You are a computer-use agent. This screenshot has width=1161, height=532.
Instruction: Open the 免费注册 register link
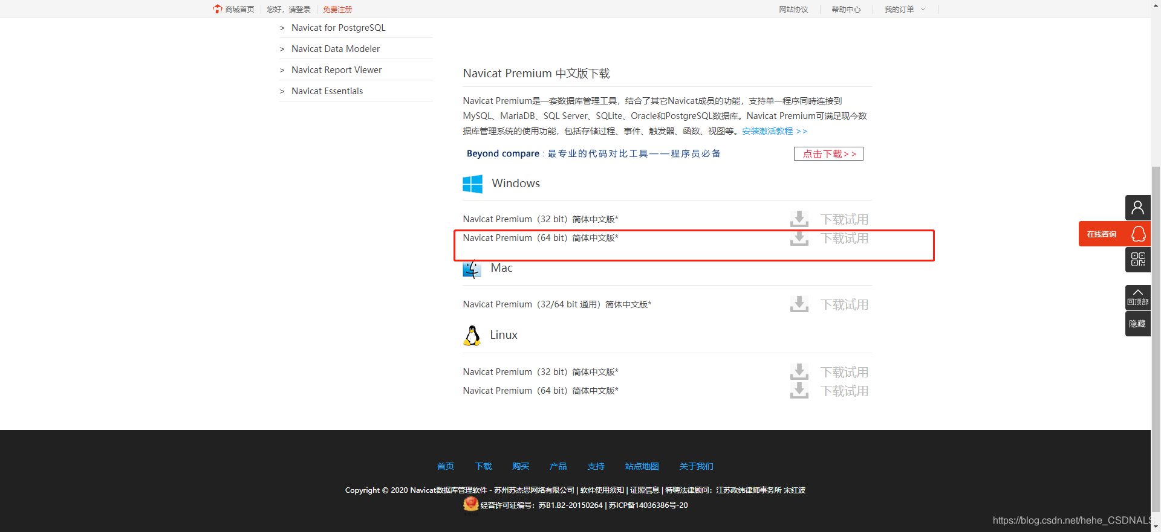337,10
